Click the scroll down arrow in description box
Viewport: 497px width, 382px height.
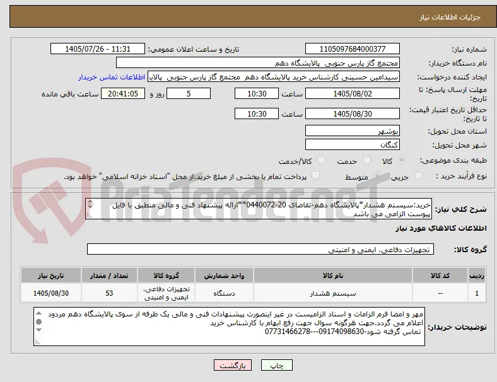click(x=90, y=206)
